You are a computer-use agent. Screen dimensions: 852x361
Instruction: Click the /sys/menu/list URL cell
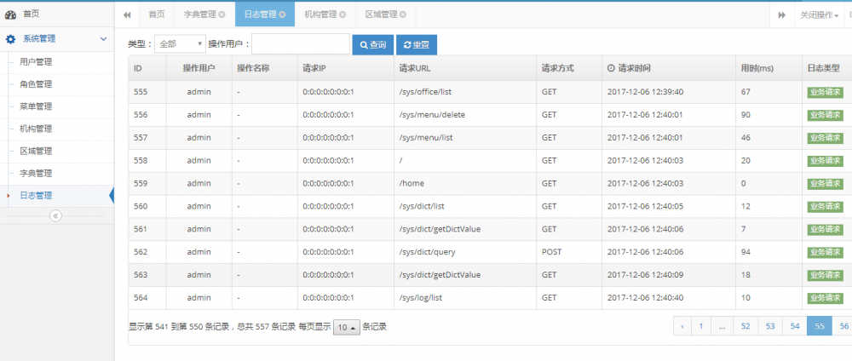[464, 138]
